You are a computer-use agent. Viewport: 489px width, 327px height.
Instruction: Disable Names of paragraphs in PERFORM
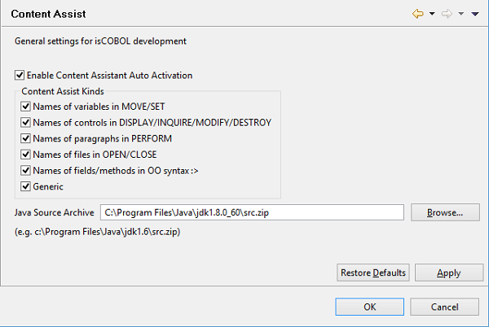[27, 138]
